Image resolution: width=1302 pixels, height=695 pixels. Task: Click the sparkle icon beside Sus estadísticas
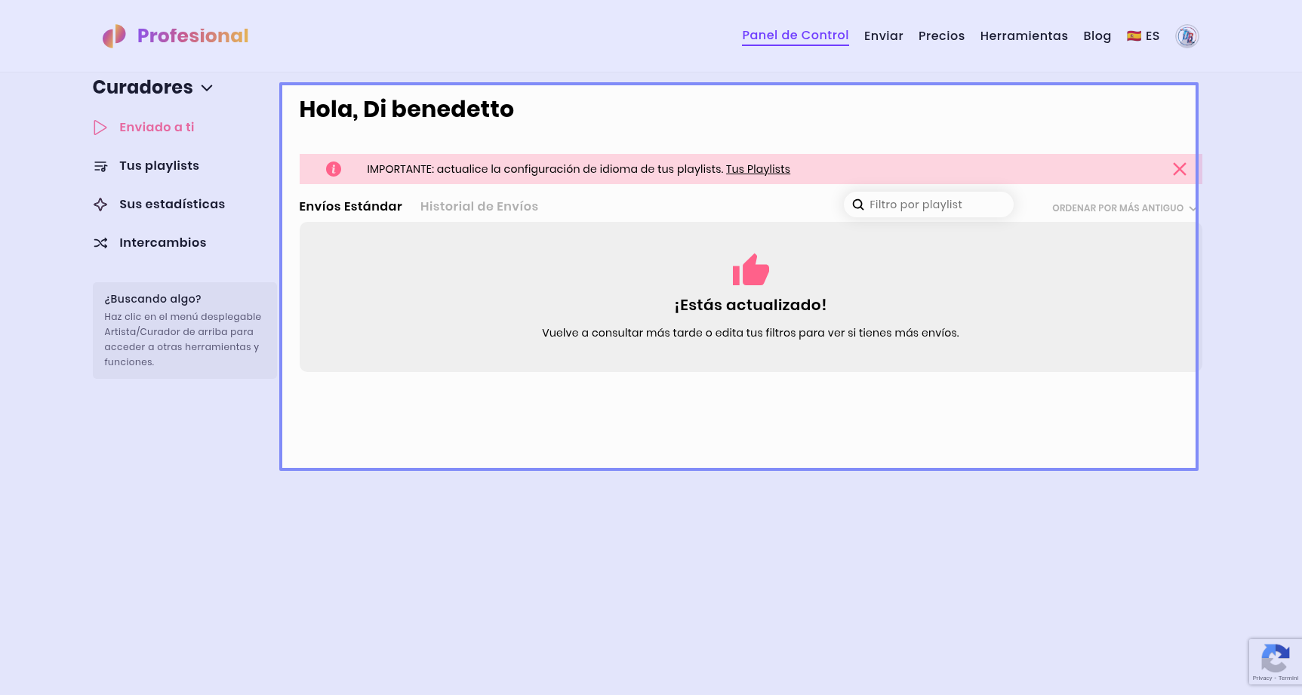(x=100, y=205)
